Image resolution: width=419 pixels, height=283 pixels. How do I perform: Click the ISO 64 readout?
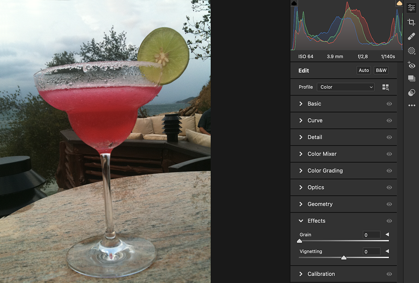306,57
